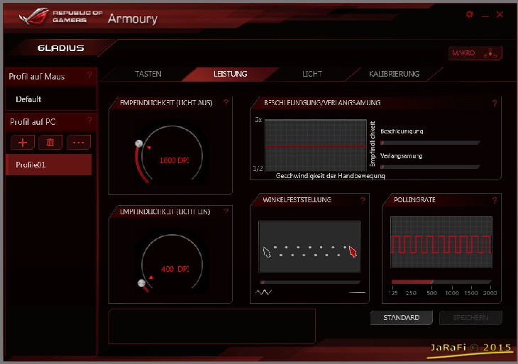Click the 400 DPI value text
Screen dimensions: 518x364
[175, 269]
